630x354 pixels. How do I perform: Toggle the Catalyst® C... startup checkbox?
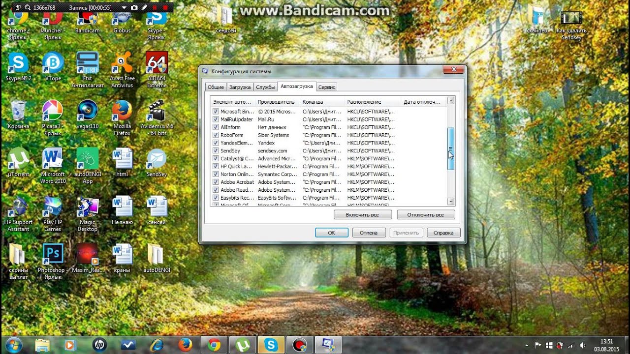[216, 159]
